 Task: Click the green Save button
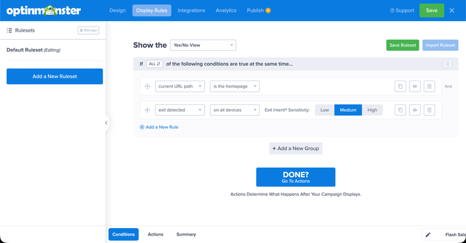tap(432, 11)
